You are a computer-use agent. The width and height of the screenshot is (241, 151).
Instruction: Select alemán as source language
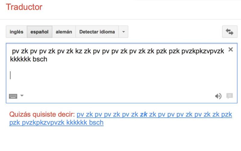(x=64, y=32)
